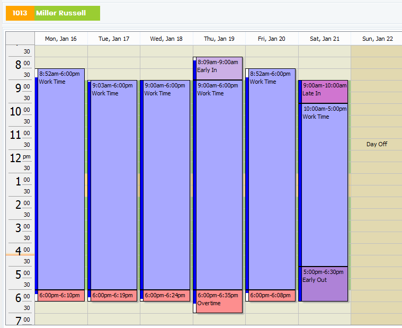Select Thursday 8:09am-9:00am Early In block

218,68
